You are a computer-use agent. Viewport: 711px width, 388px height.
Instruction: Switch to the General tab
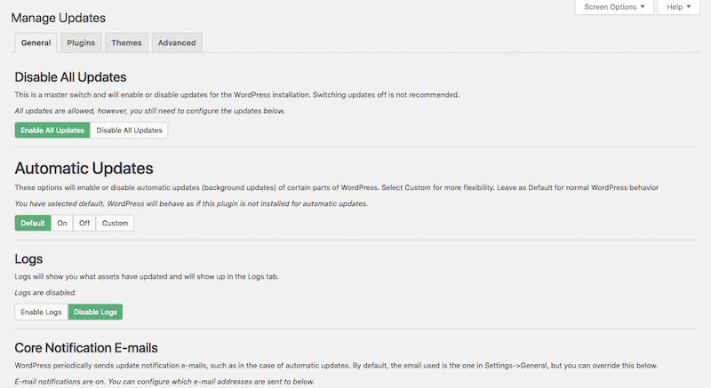click(x=36, y=43)
